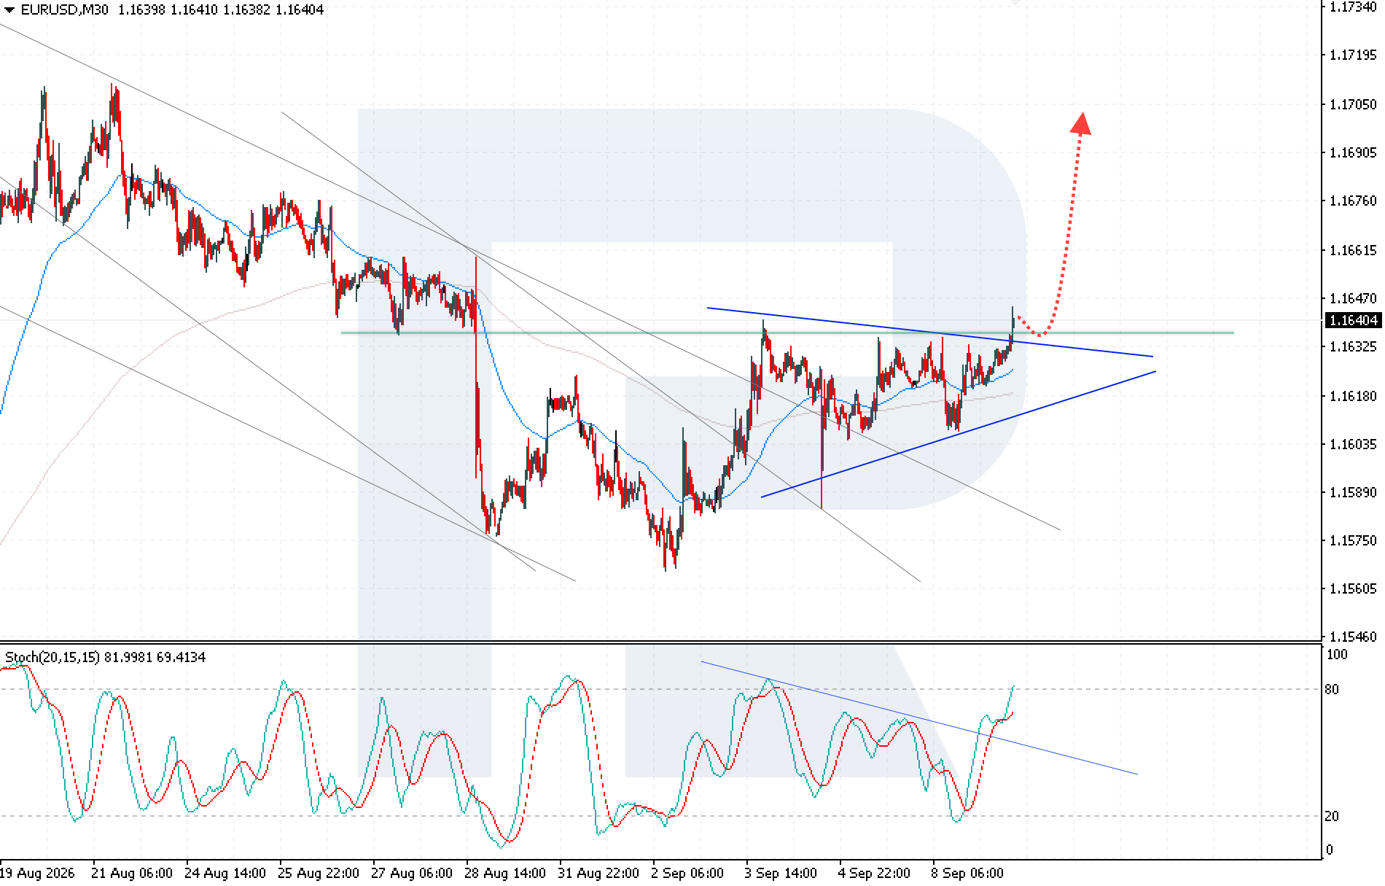This screenshot has width=1385, height=886.
Task: Click the green horizontal support line
Action: (787, 333)
